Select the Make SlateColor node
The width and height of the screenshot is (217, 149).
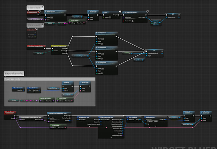pos(19,89)
